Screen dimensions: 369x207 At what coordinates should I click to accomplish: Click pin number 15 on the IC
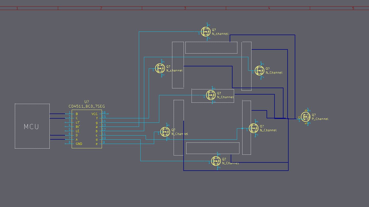pos(104,117)
